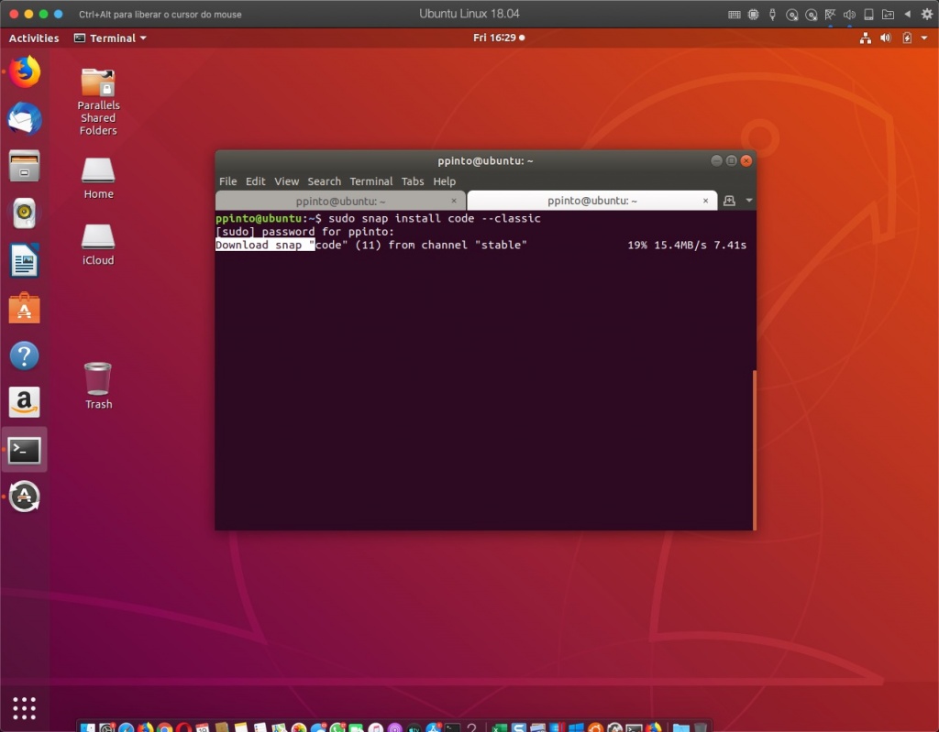Minimize the terminal window
Screen dimensions: 939x732
point(716,160)
